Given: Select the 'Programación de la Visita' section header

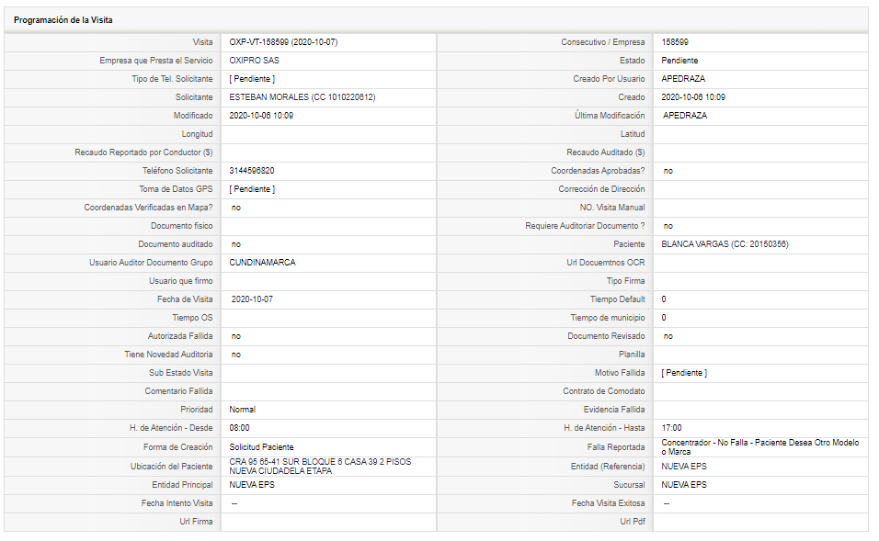Looking at the screenshot, I should (63, 20).
